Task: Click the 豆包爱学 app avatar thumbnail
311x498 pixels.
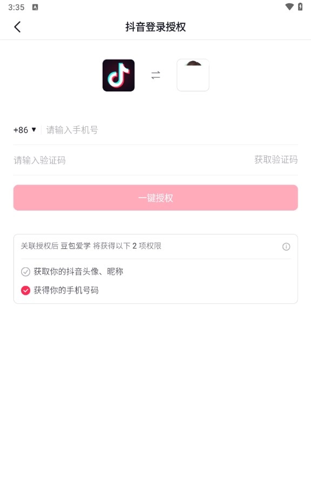Action: [193, 75]
